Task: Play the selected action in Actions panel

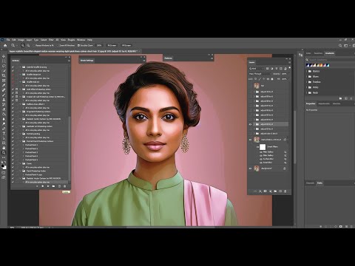Action: pyautogui.click(x=48, y=186)
